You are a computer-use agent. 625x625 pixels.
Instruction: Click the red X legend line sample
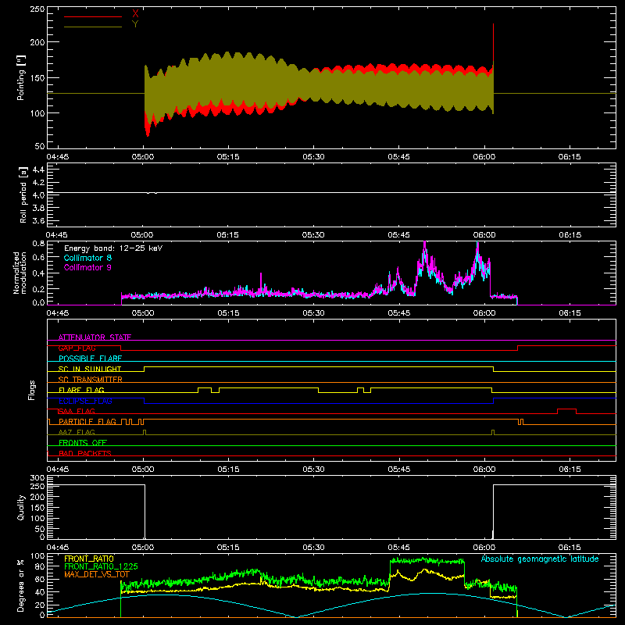[x=93, y=16]
